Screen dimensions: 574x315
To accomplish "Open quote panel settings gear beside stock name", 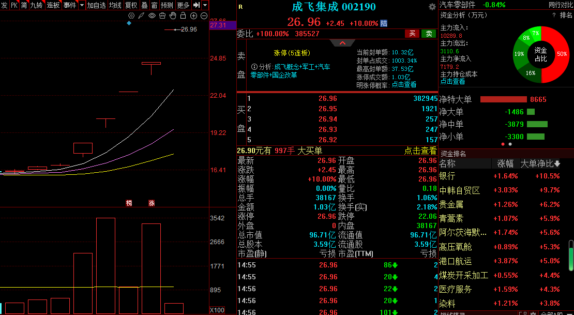I will point(432,7).
